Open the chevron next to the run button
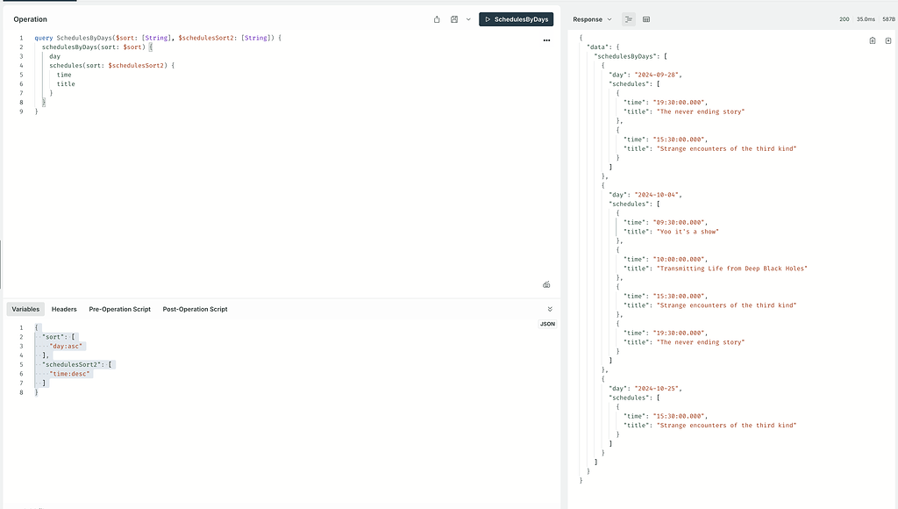 (468, 18)
